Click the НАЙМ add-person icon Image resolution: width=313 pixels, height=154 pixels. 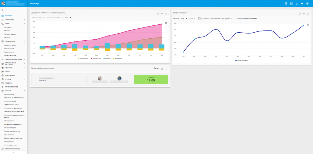[x=2, y=23]
